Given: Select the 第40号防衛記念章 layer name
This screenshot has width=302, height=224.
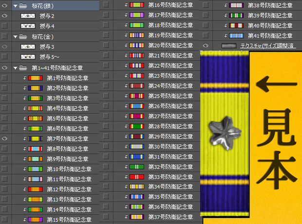Looking at the screenshot, I should (270, 25).
